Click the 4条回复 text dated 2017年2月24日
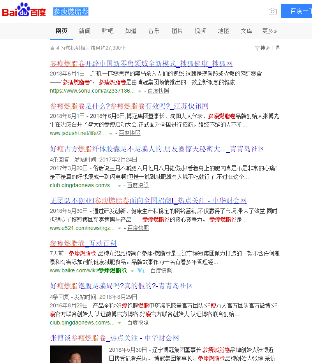Image resolution: width=312 pixels, height=363 pixels. click(x=60, y=160)
